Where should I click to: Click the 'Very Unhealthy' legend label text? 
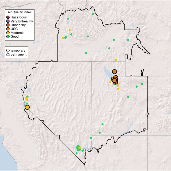pyautogui.click(x=22, y=21)
